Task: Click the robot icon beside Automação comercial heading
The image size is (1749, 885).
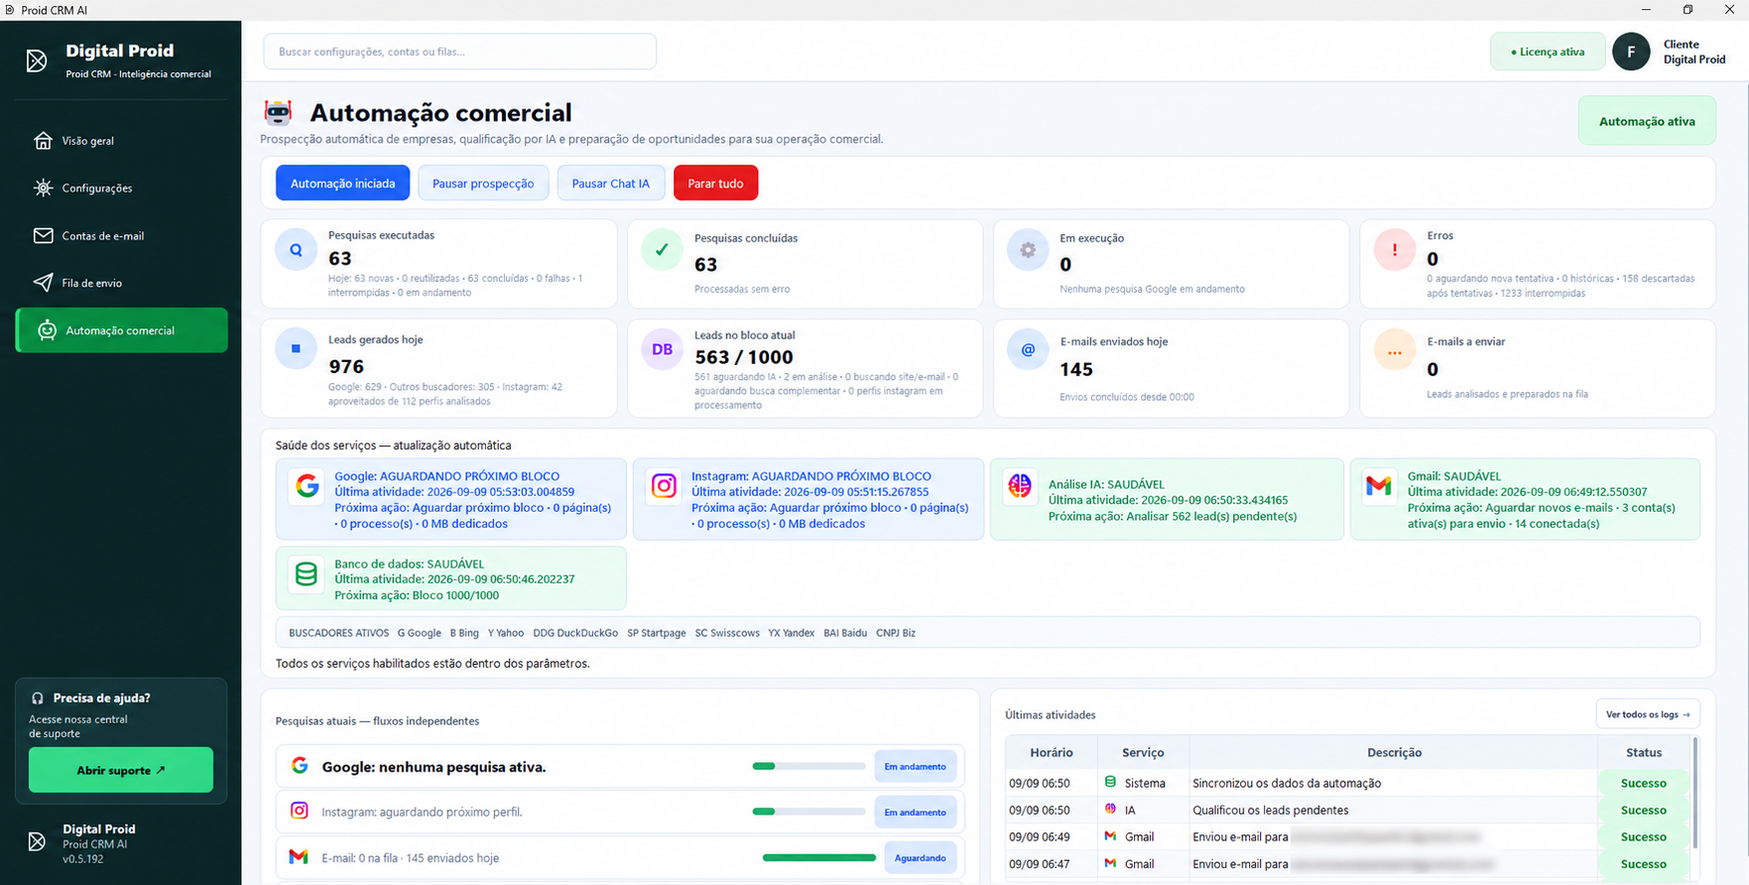Action: point(278,112)
